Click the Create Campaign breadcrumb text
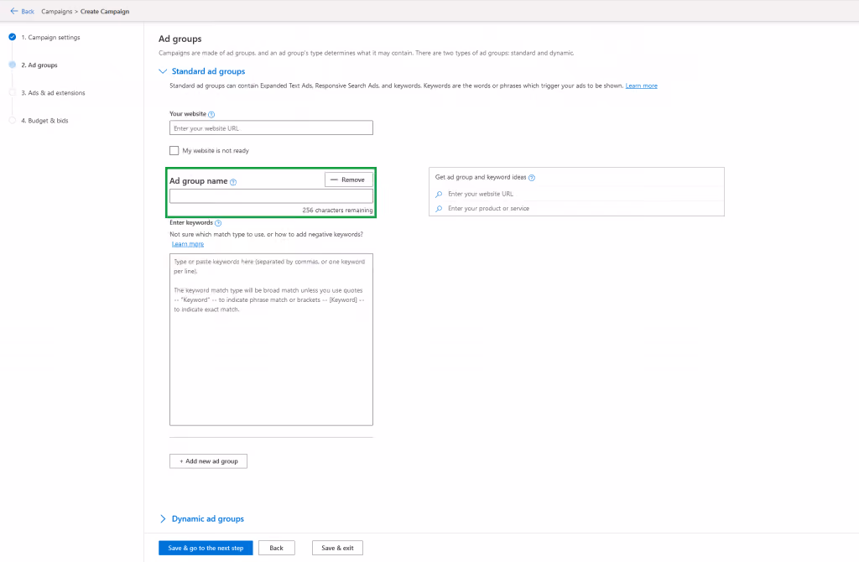This screenshot has width=859, height=562. coord(105,12)
